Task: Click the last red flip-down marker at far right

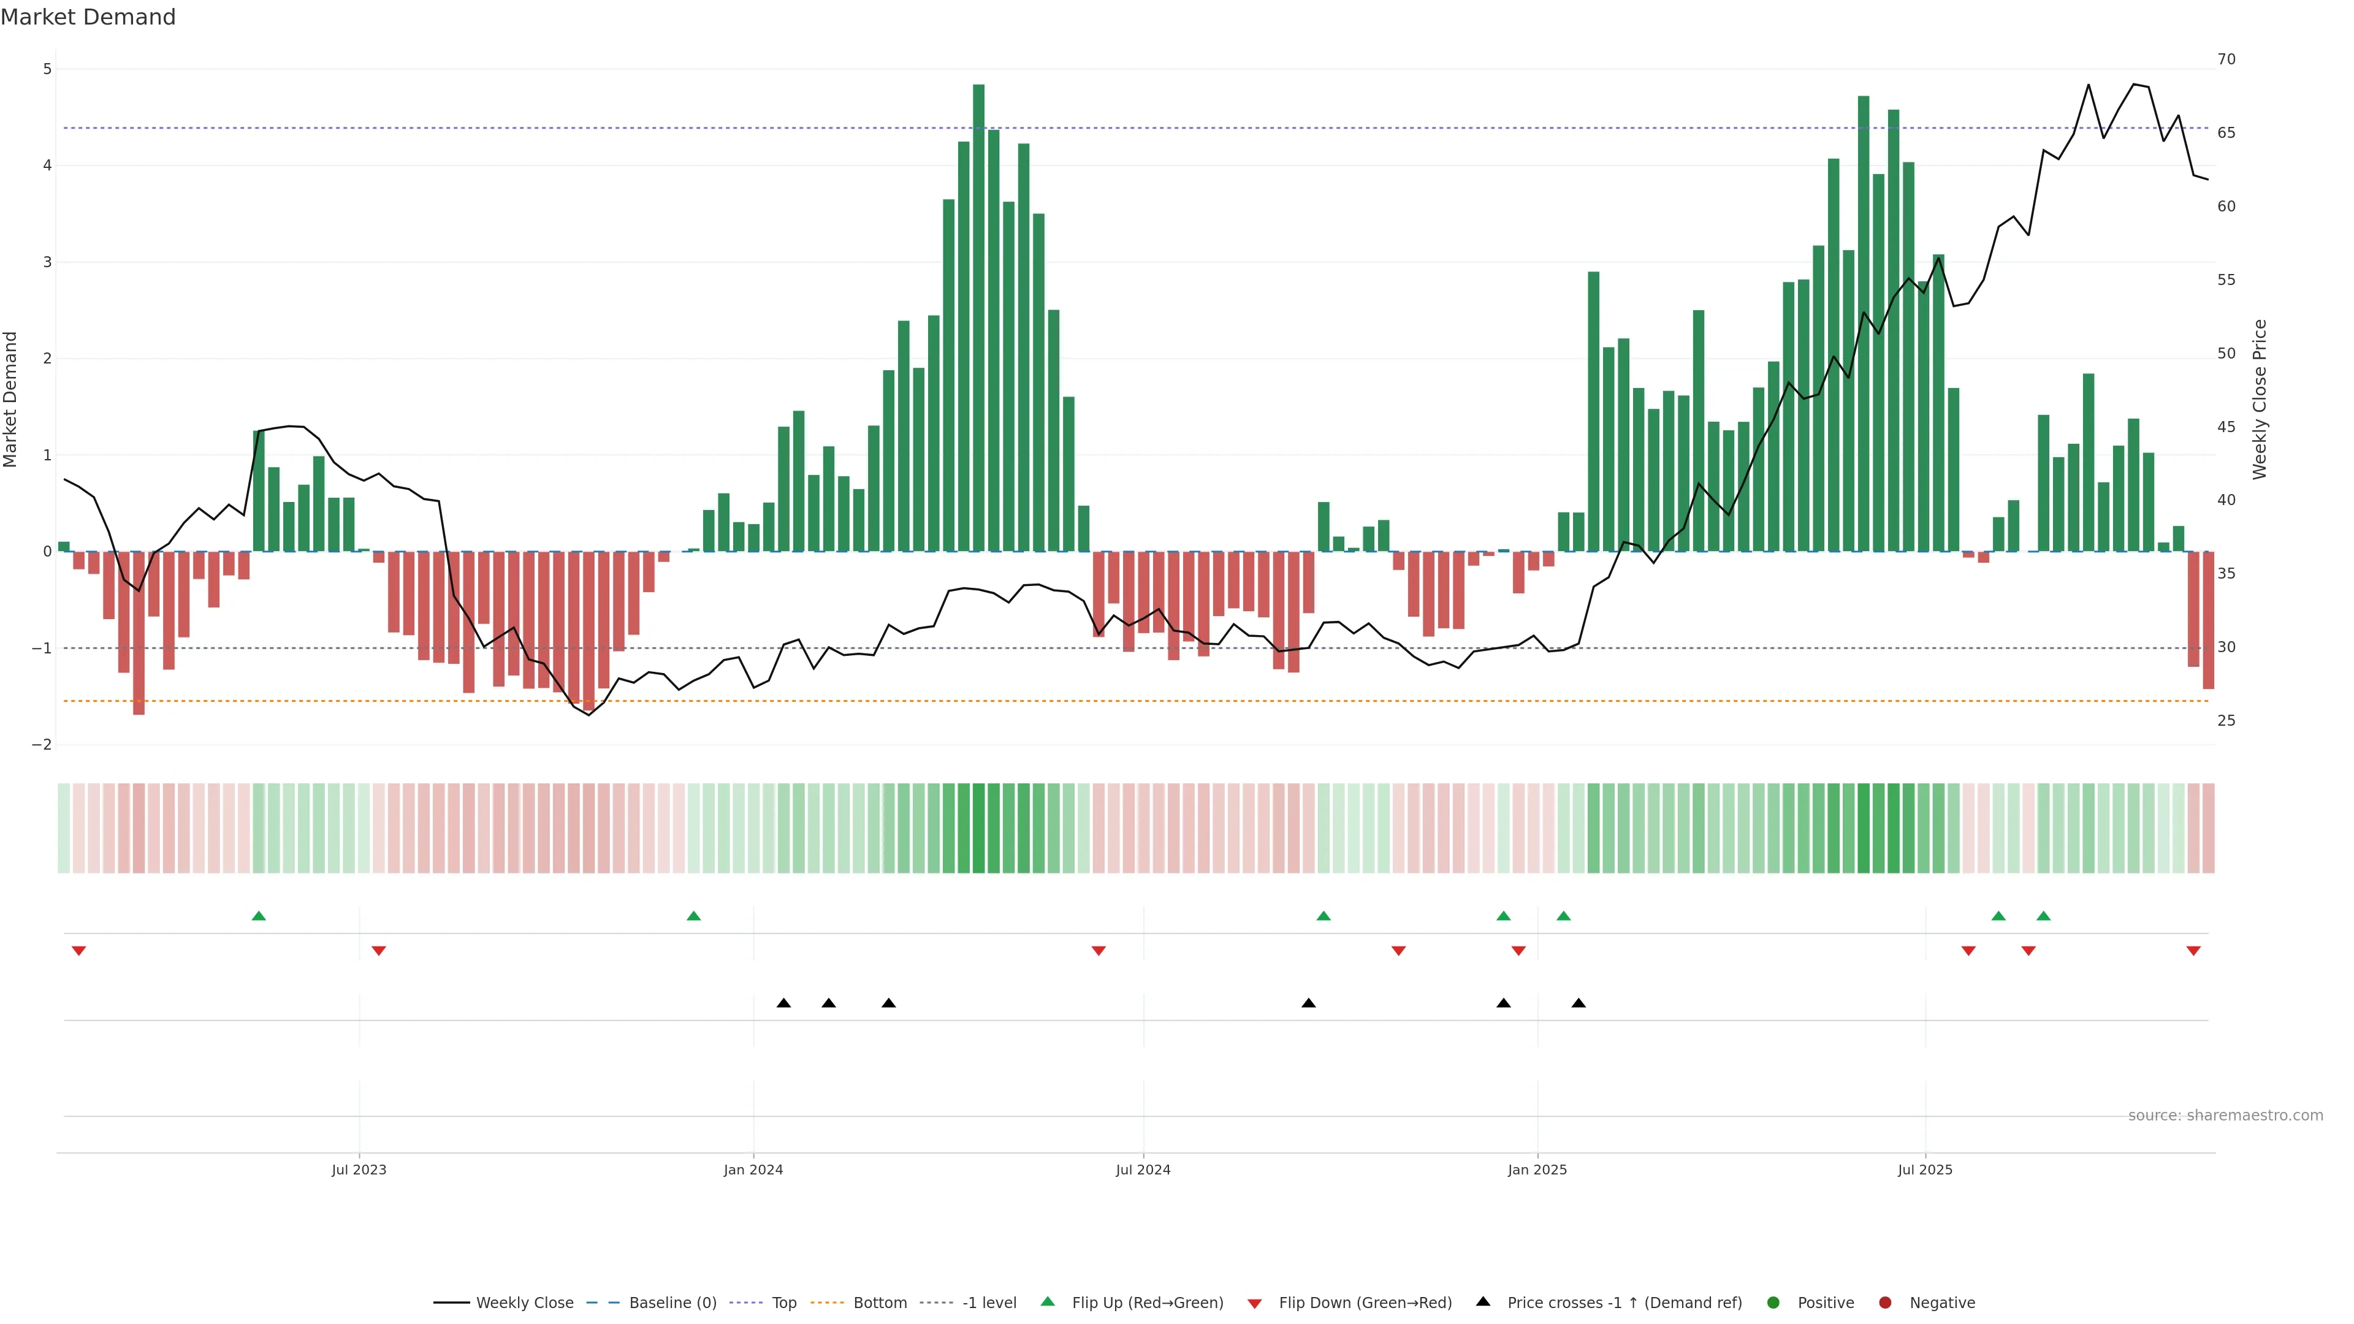Action: (2193, 951)
